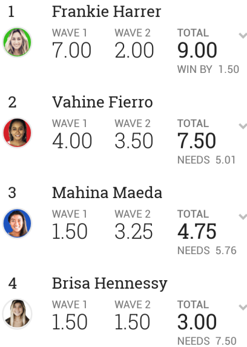
Task: Select Vahine Fierro's total score 7.50
Action: pyautogui.click(x=197, y=141)
